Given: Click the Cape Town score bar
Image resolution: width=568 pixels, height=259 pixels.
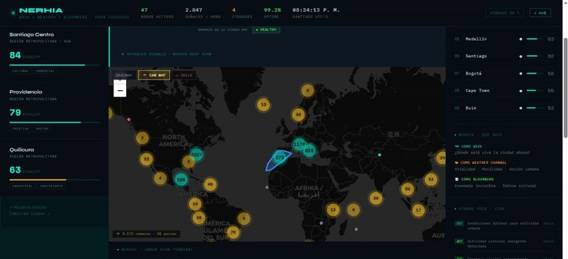Looking at the screenshot, I should [535, 90].
